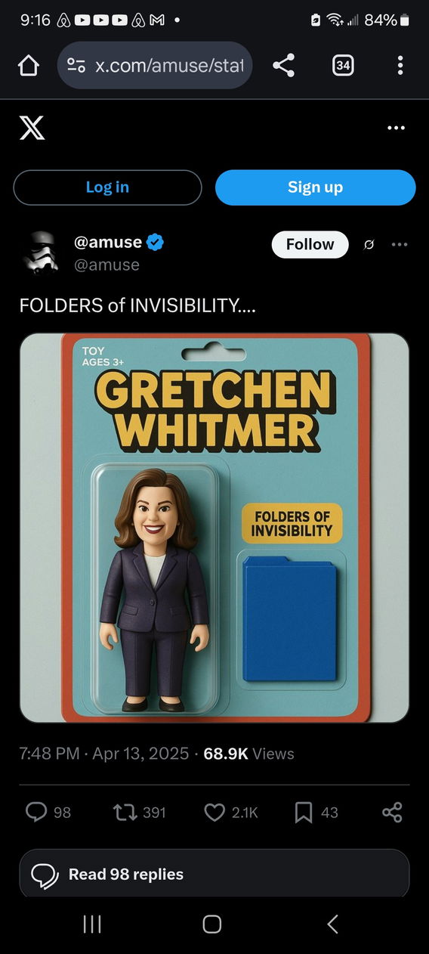Screen dimensions: 429x954
Task: Open site info icon in address bar
Action: click(x=76, y=66)
